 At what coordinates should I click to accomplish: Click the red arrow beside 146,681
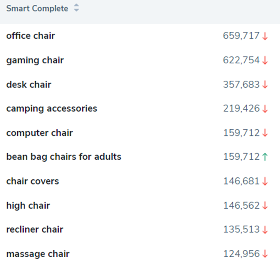(x=265, y=181)
